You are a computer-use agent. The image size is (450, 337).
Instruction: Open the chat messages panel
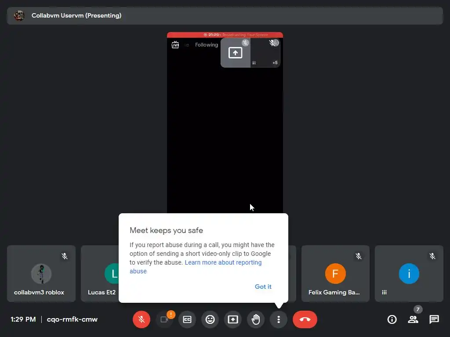coord(434,319)
